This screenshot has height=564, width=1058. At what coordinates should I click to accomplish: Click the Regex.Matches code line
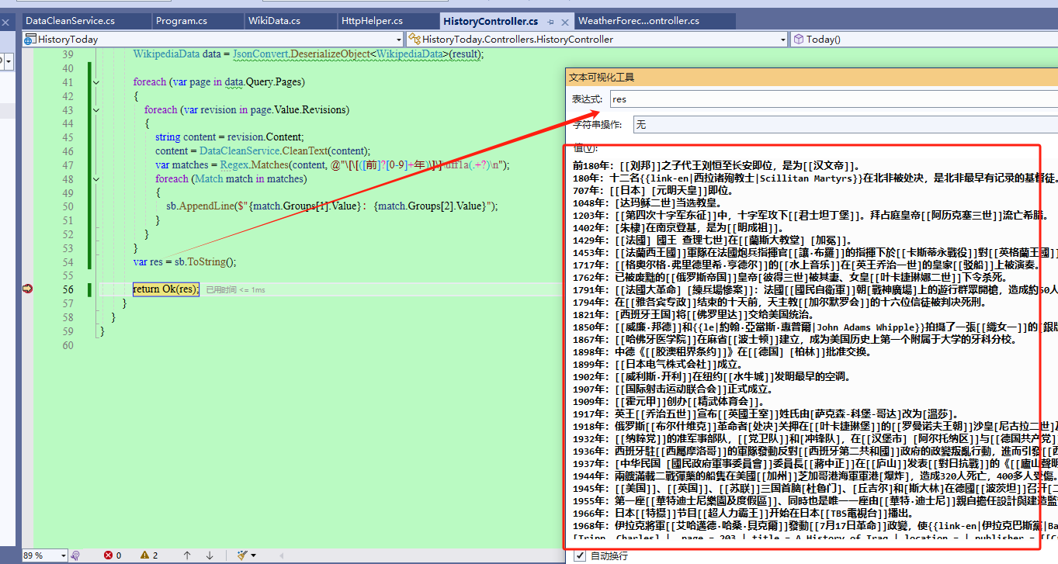tap(332, 165)
